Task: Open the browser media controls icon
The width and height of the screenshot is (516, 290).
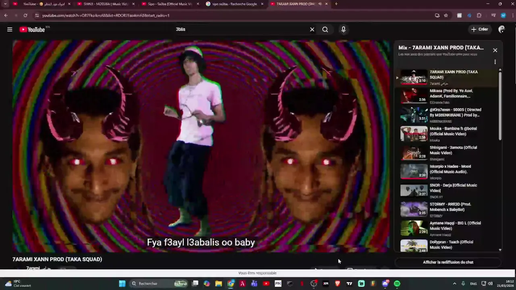Action: pyautogui.click(x=493, y=15)
